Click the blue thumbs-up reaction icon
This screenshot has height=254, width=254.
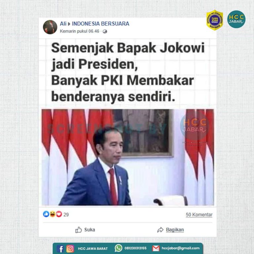(46, 214)
